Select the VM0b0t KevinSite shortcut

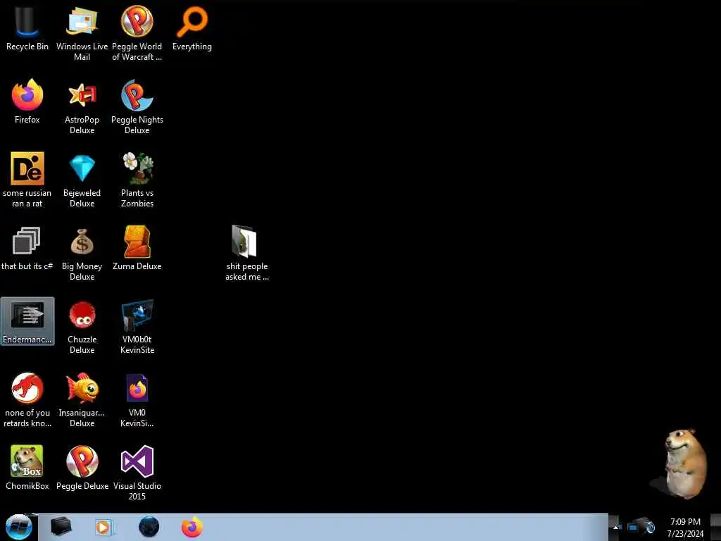(137, 327)
